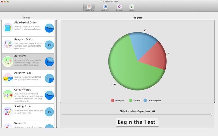Viewport: 218px width, 136px height.
Task: Click the number of questions slider knob
Action: tap(211, 114)
